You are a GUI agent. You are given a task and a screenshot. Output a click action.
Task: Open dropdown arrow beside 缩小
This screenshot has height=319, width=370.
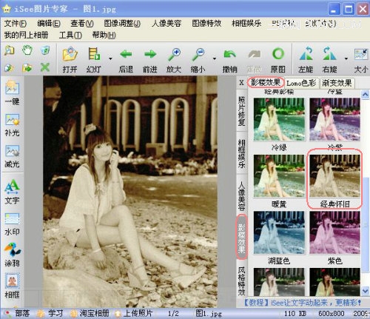click(x=215, y=58)
